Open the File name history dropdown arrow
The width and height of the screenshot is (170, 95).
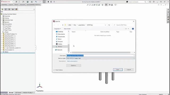[134, 56]
